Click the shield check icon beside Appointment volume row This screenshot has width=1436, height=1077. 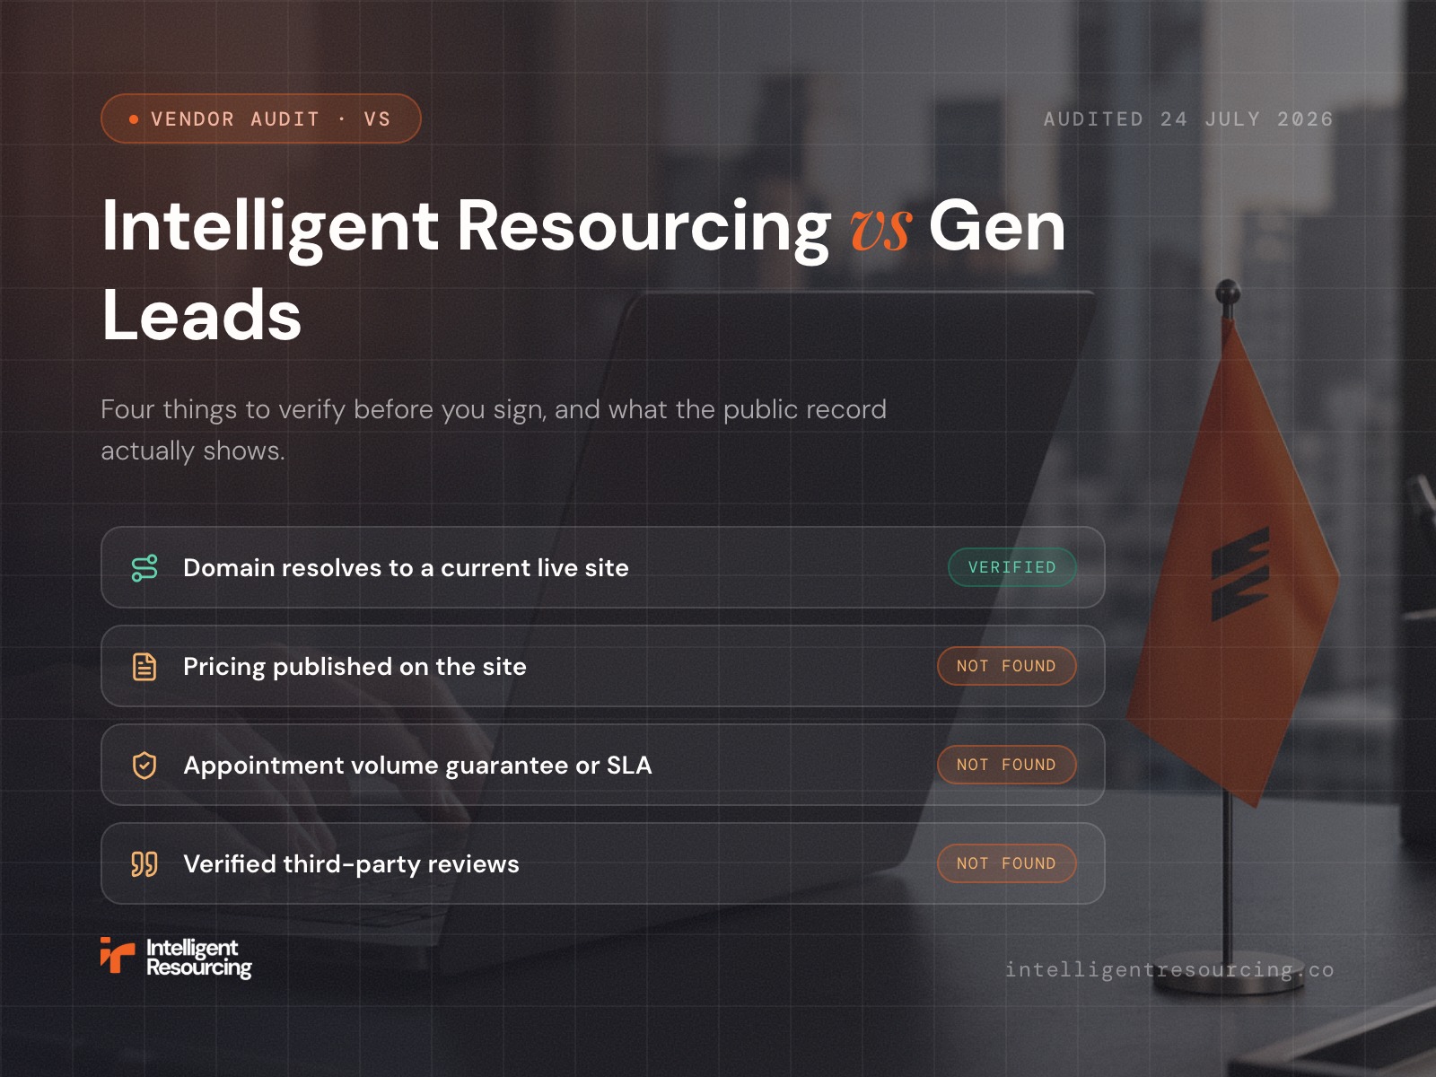(x=144, y=766)
